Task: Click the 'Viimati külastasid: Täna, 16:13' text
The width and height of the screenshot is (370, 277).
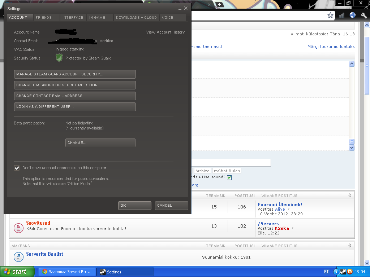Action: coord(323,34)
